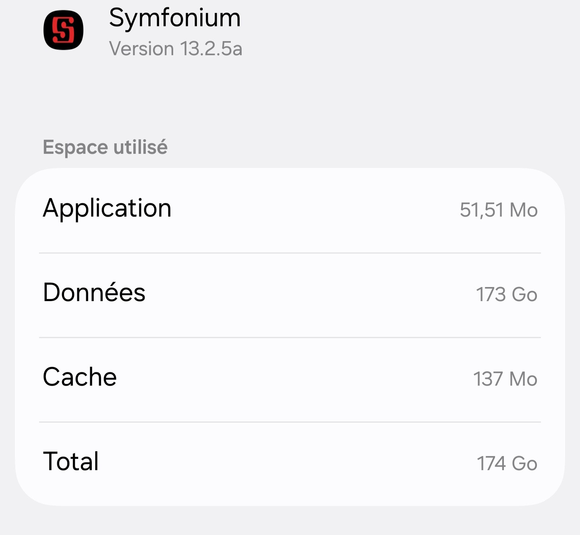Click the Espace utilisé section header
Screen dimensions: 580x535
click(105, 147)
